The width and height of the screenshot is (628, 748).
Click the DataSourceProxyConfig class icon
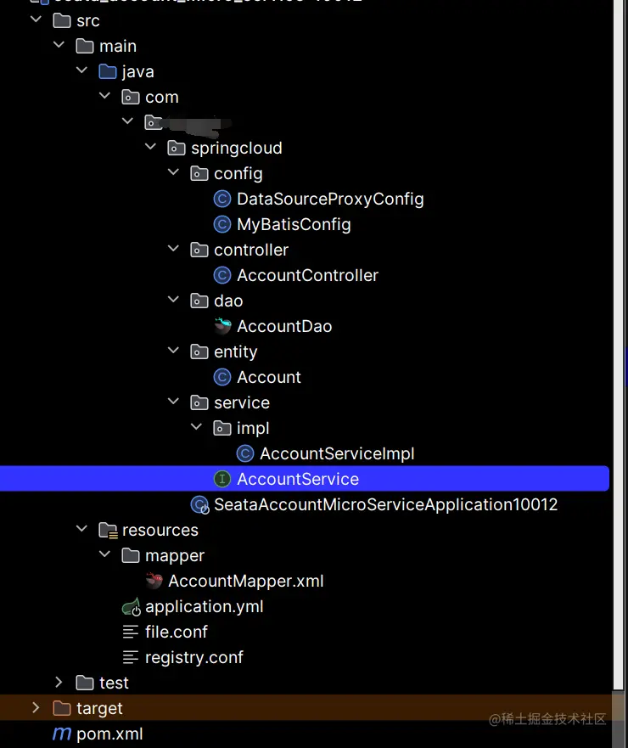click(222, 199)
